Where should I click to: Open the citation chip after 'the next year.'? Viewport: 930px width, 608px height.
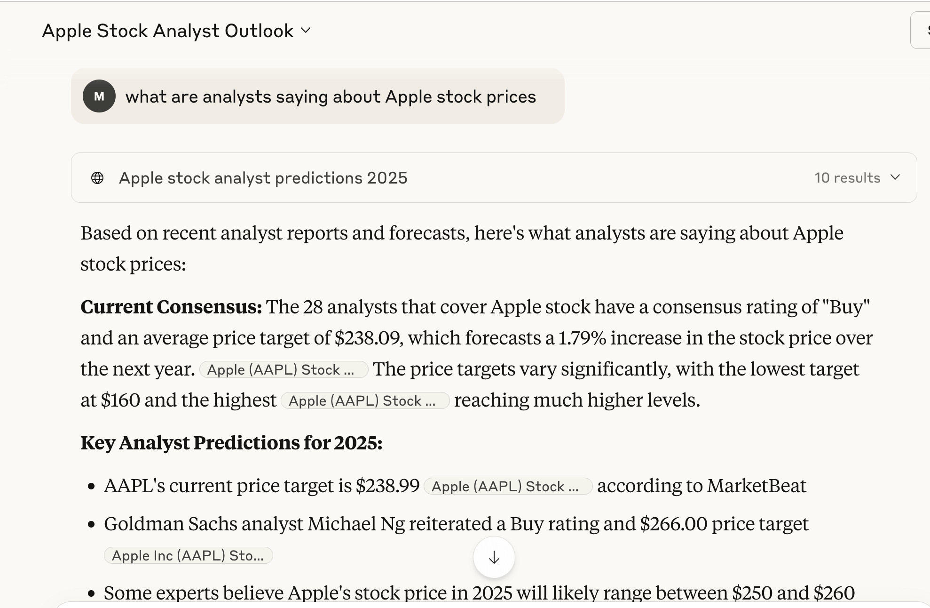click(284, 369)
